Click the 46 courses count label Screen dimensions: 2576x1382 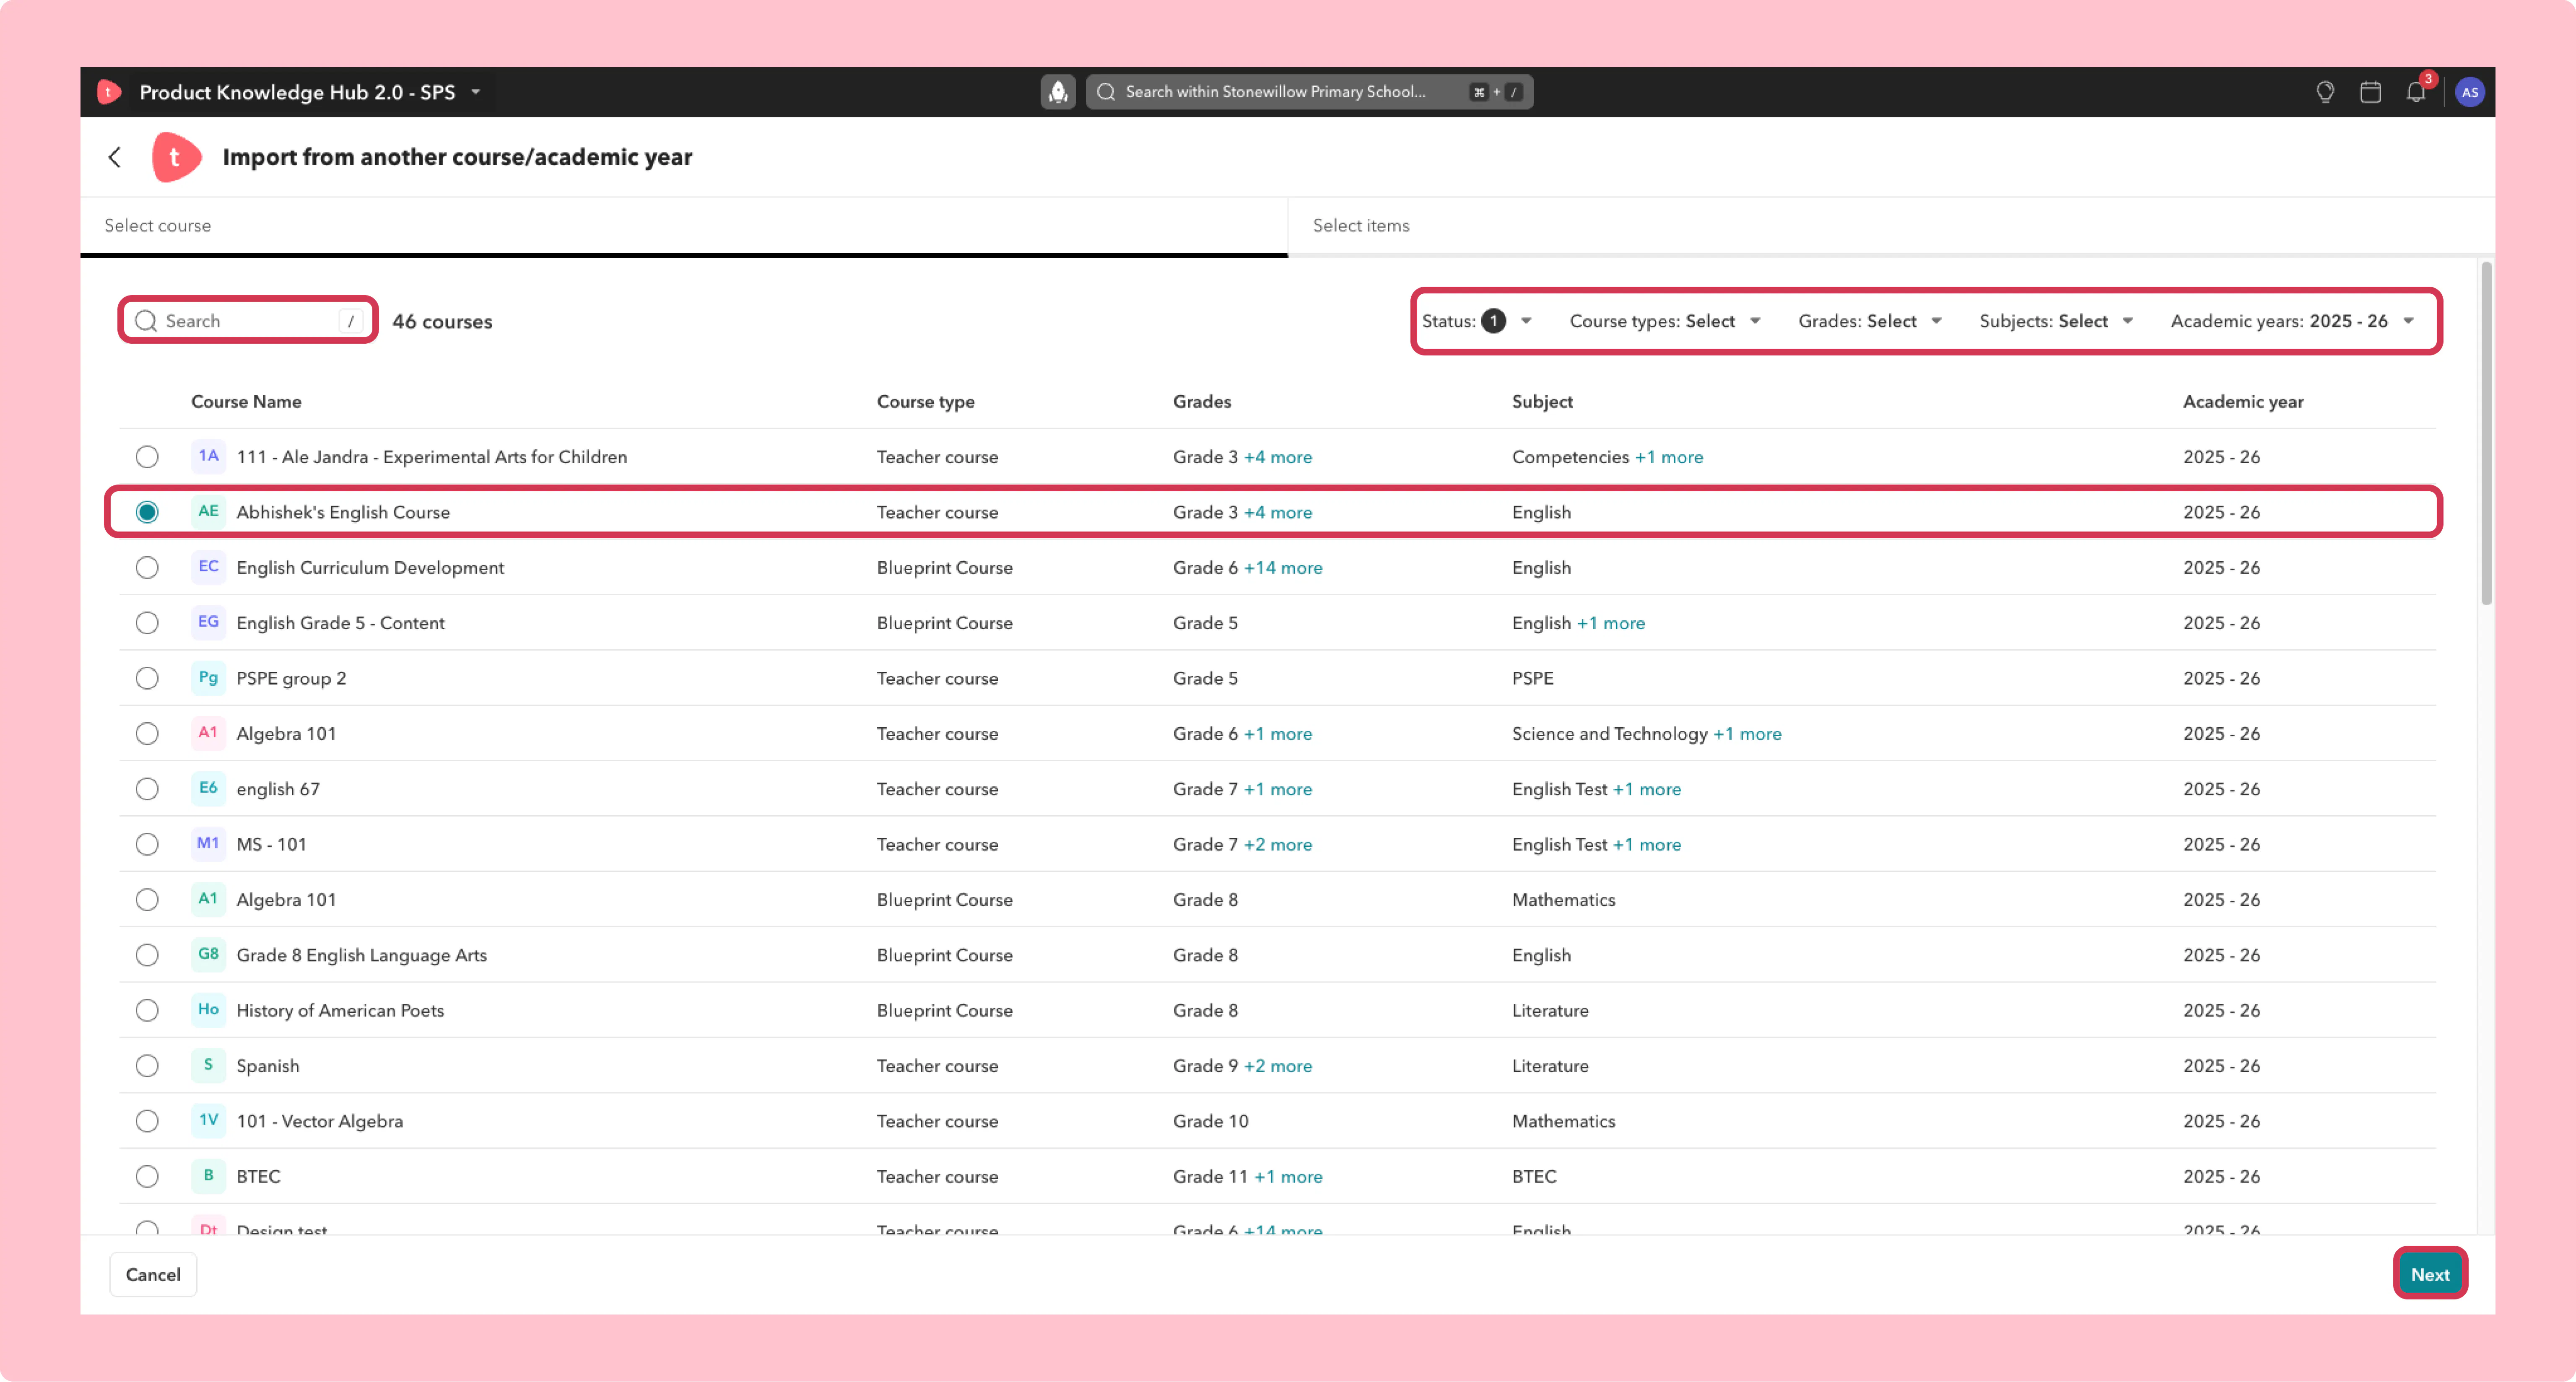tap(442, 322)
